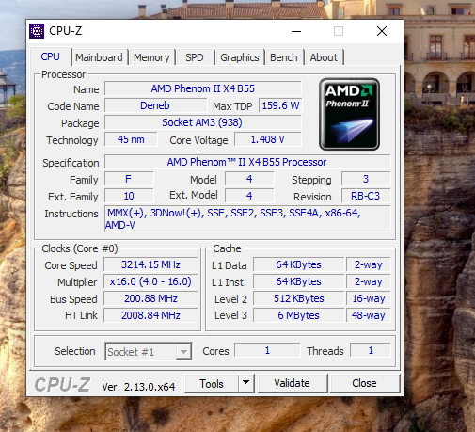Click the Level 3 size '6 MBytes'
This screenshot has width=475, height=432.
tap(298, 315)
